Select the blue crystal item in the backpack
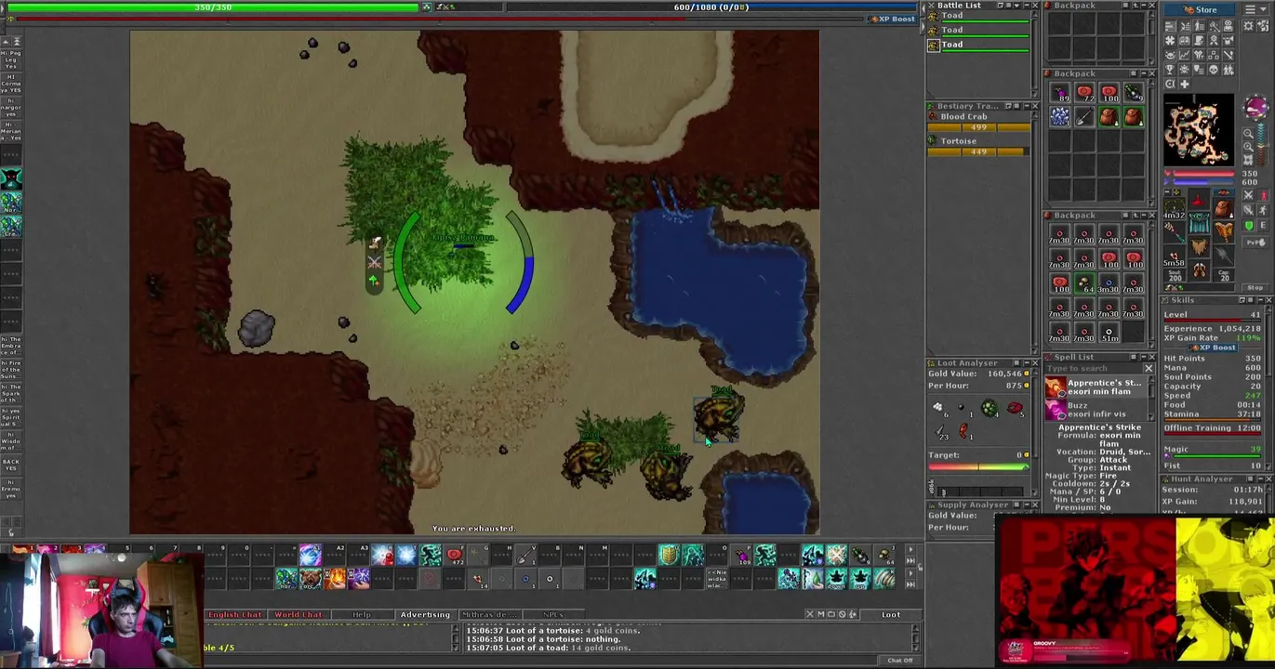This screenshot has width=1275, height=669. coord(1060,116)
